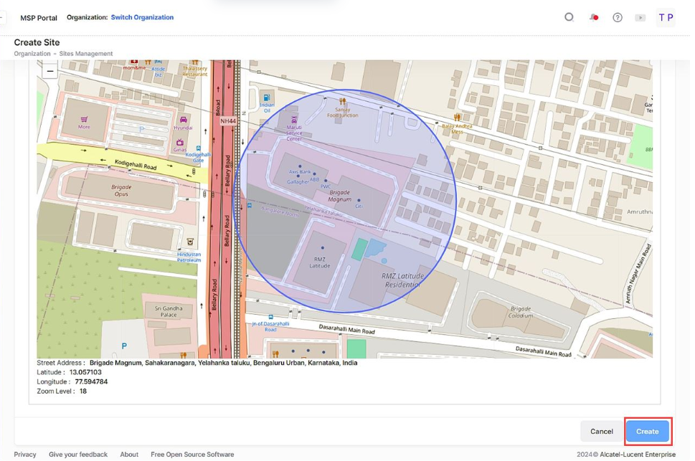Click the help question mark icon
This screenshot has height=461, width=695.
point(617,16)
